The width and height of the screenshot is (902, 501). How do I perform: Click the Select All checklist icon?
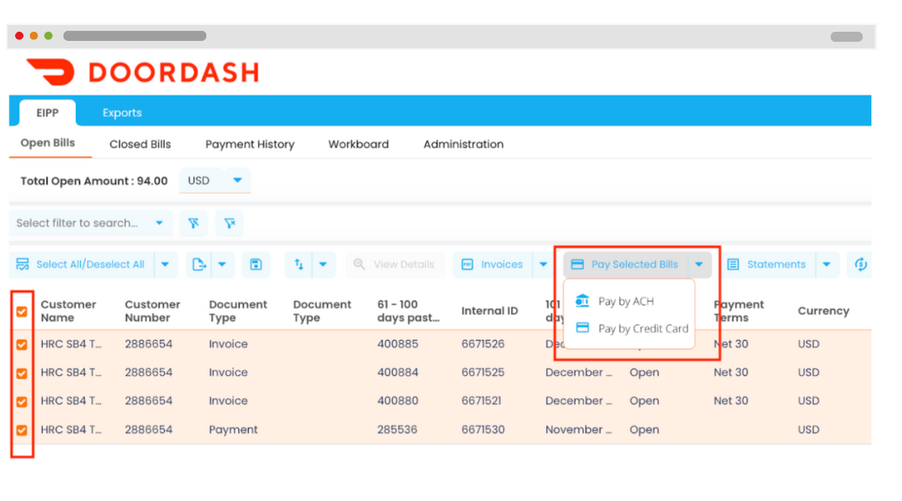(x=23, y=264)
